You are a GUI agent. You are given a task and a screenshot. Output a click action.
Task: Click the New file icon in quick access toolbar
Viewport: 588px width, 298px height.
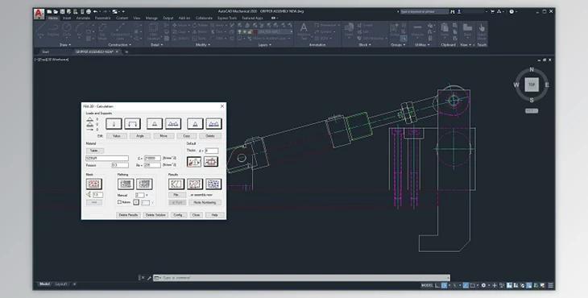click(49, 11)
